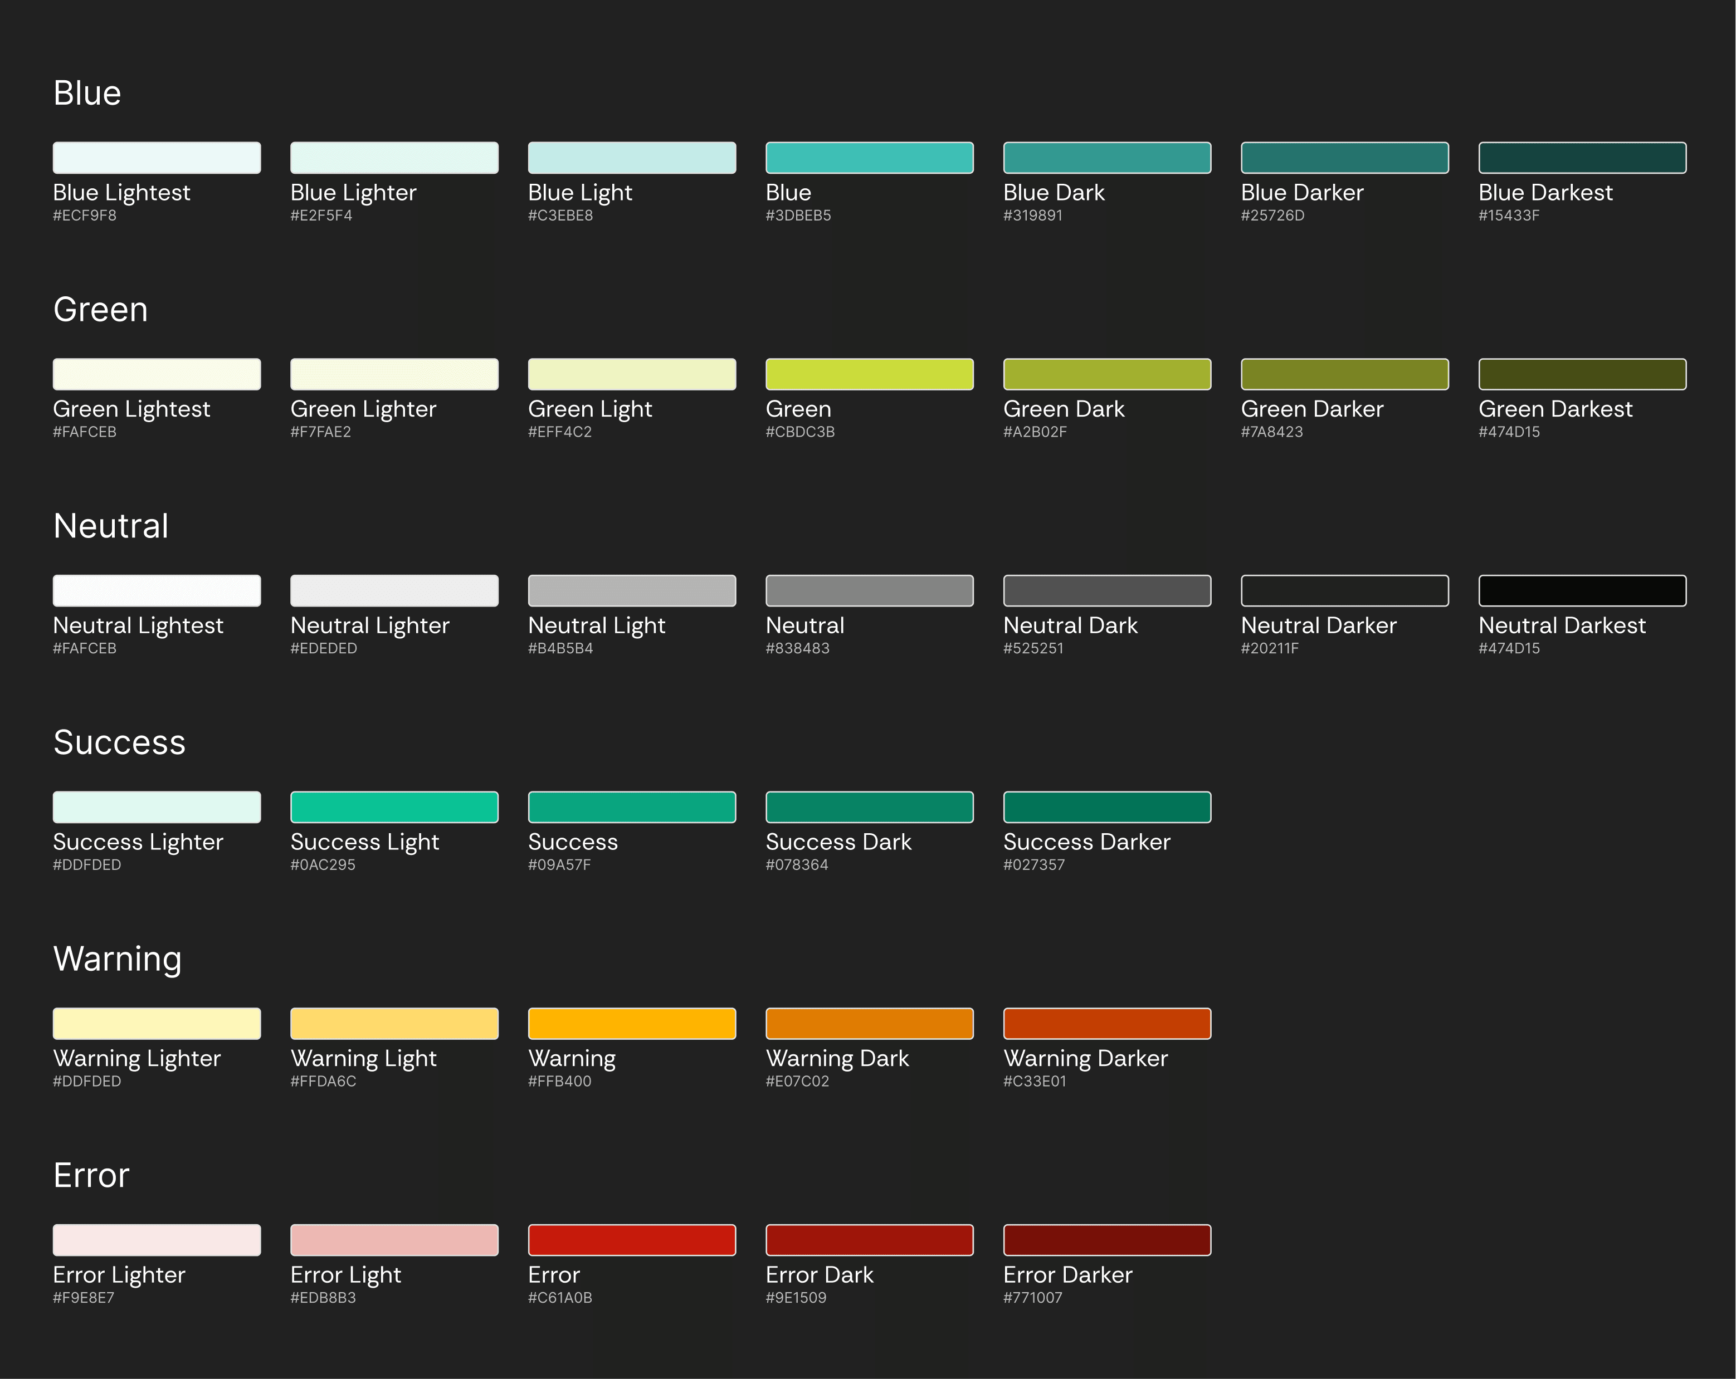The image size is (1736, 1379).
Task: Select the Blue Darkest swatch
Action: [1582, 158]
